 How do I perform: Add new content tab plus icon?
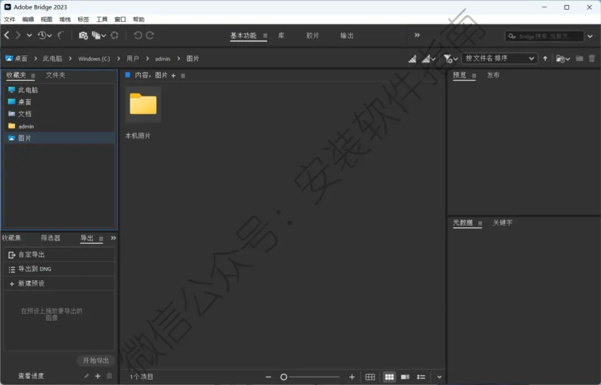click(x=173, y=76)
